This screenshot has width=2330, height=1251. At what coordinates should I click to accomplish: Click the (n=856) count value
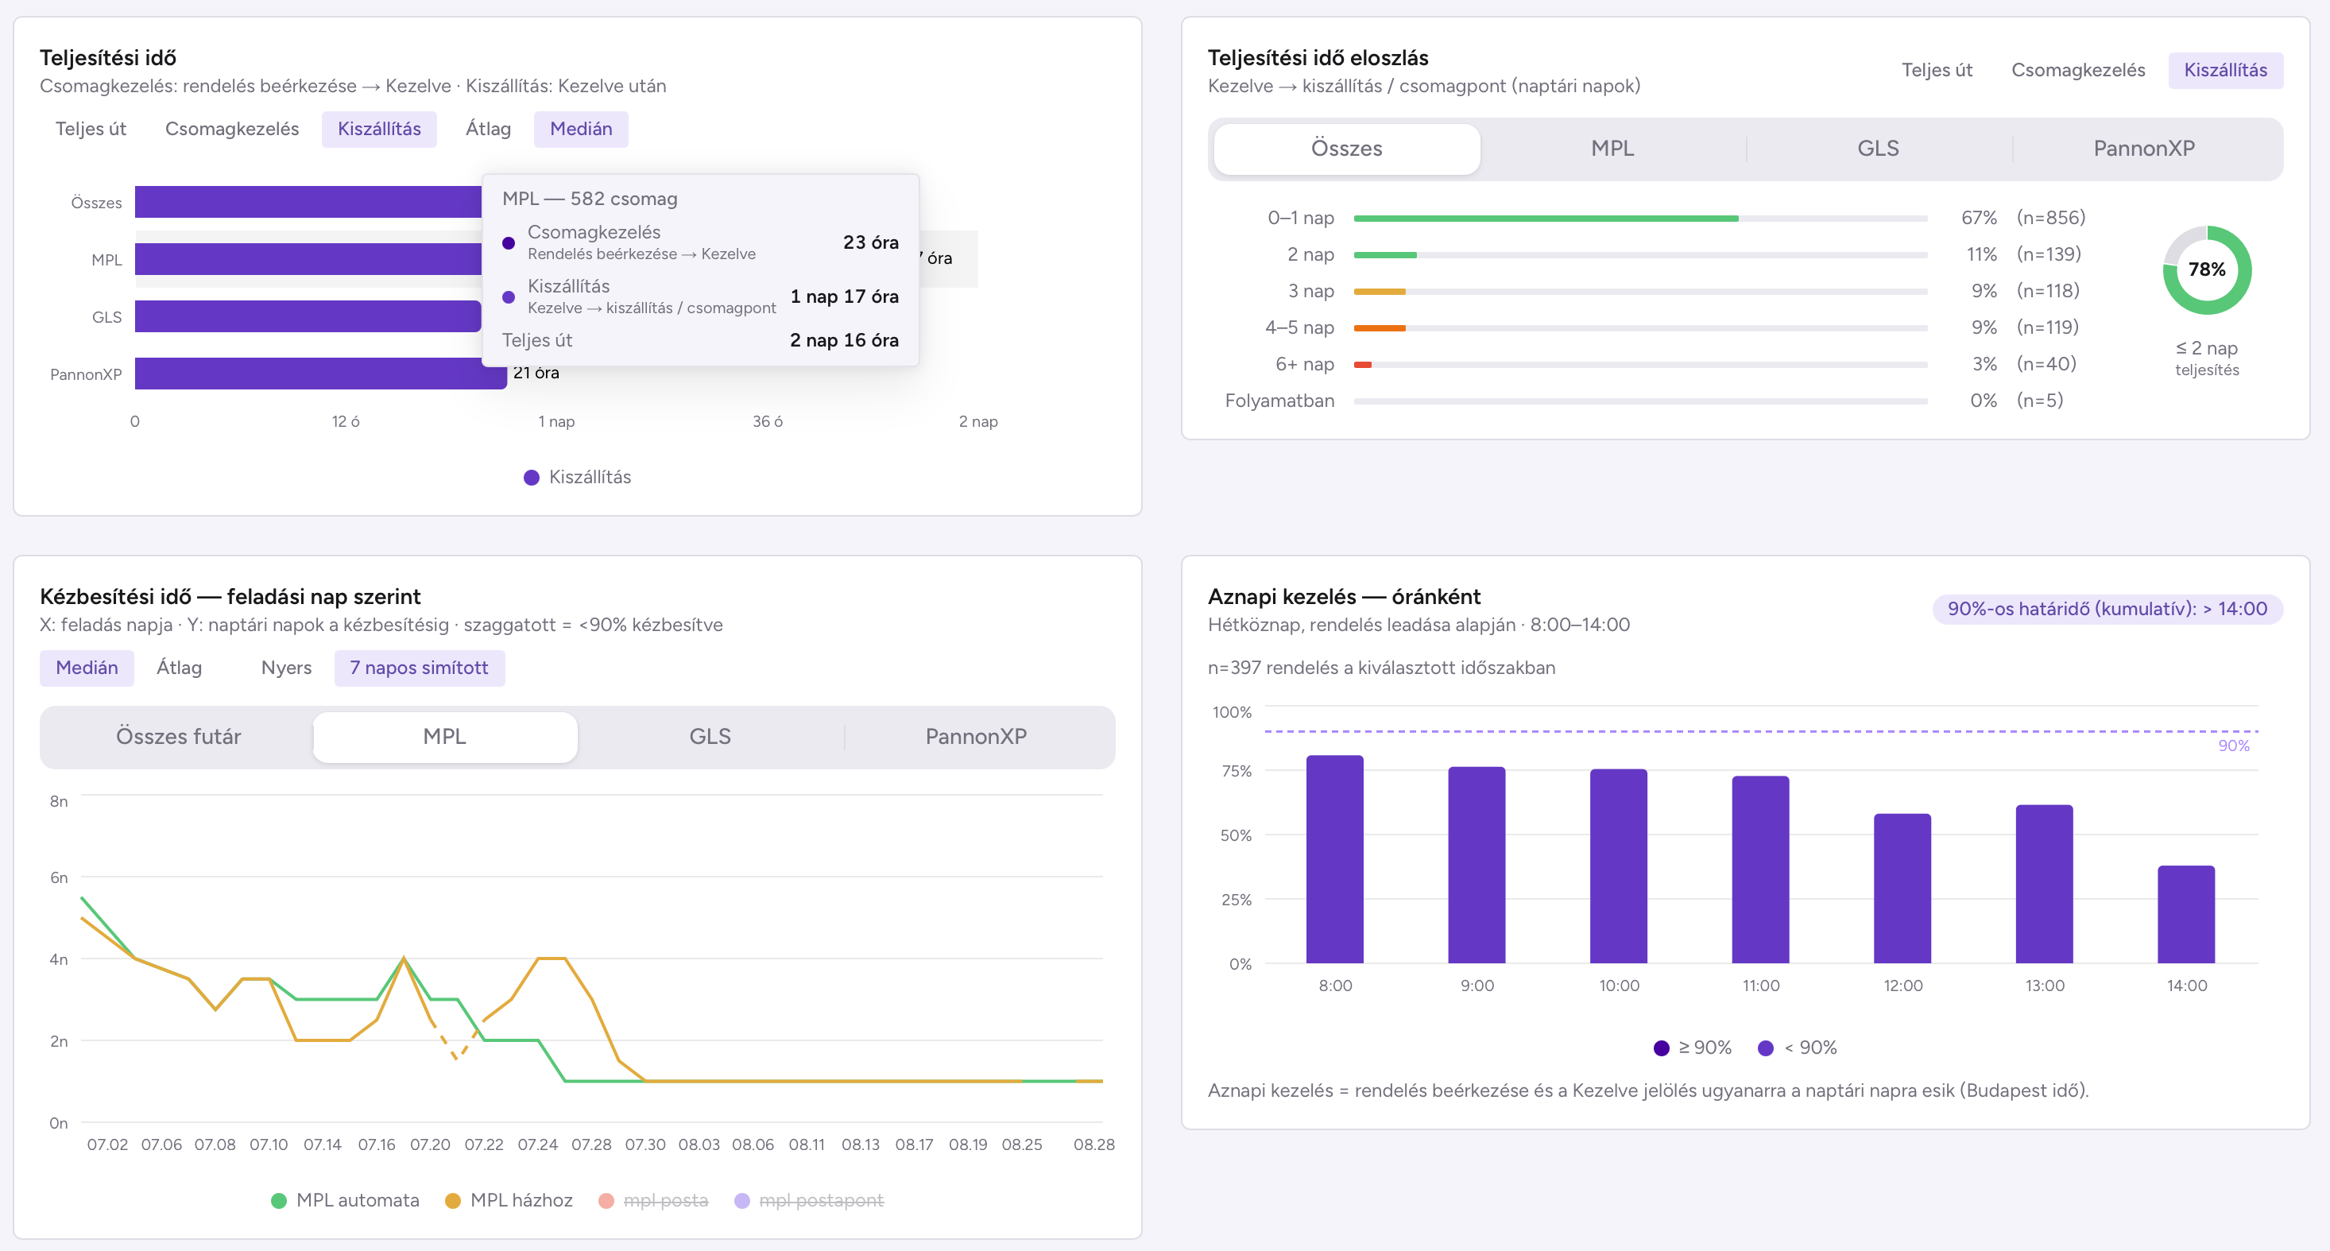(x=2050, y=218)
